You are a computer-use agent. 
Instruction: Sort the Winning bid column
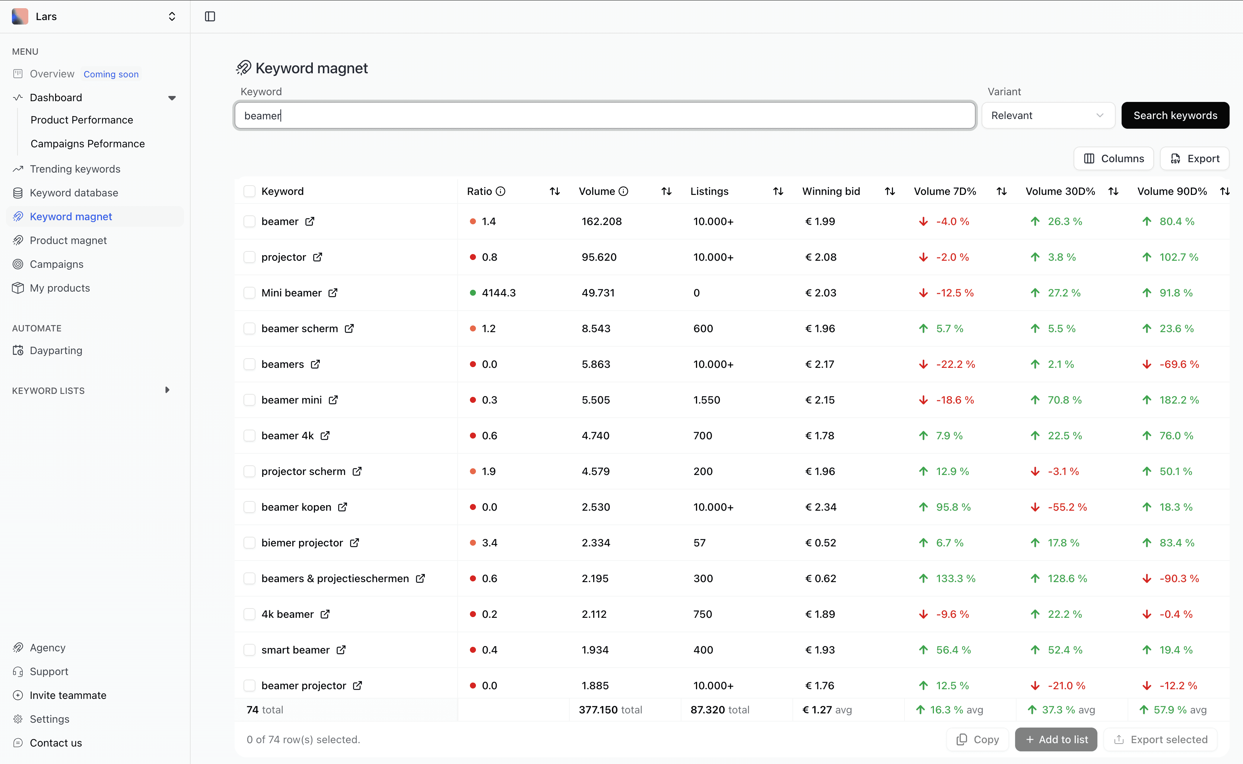pos(889,192)
